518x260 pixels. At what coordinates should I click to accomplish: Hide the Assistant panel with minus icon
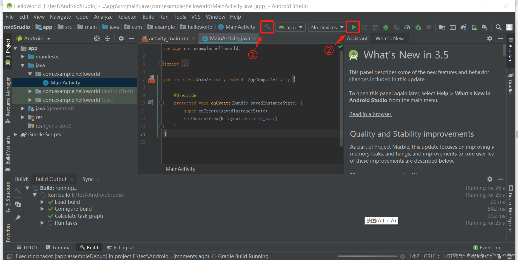pos(500,38)
